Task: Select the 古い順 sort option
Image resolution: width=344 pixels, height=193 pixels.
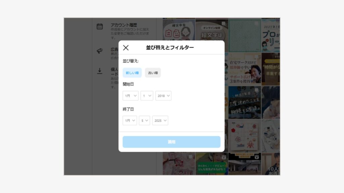Action: (153, 72)
